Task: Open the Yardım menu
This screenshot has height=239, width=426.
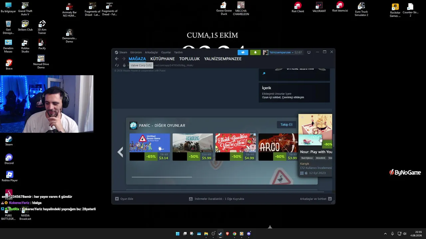Action: [178, 52]
